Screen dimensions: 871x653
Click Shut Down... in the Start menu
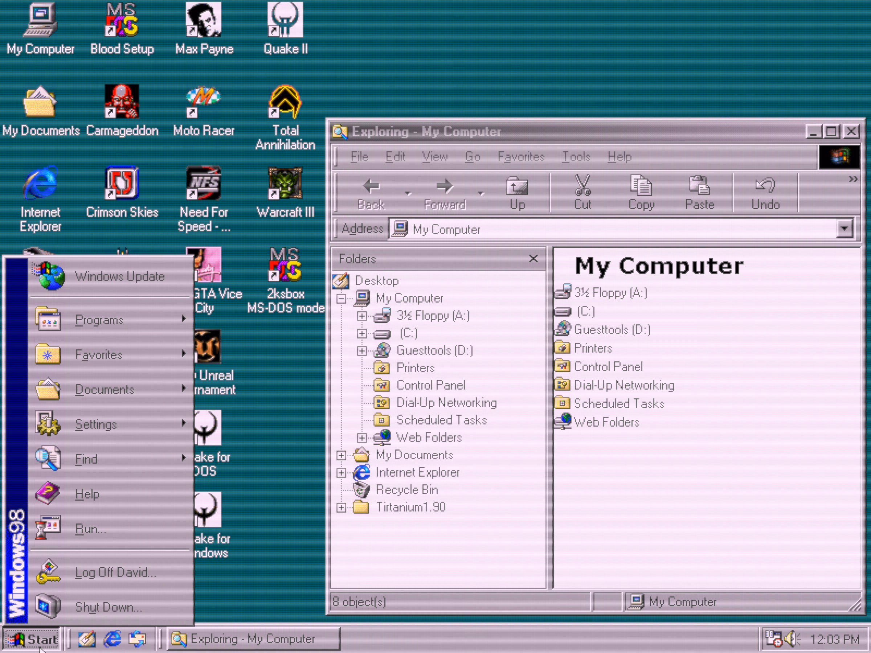point(110,607)
